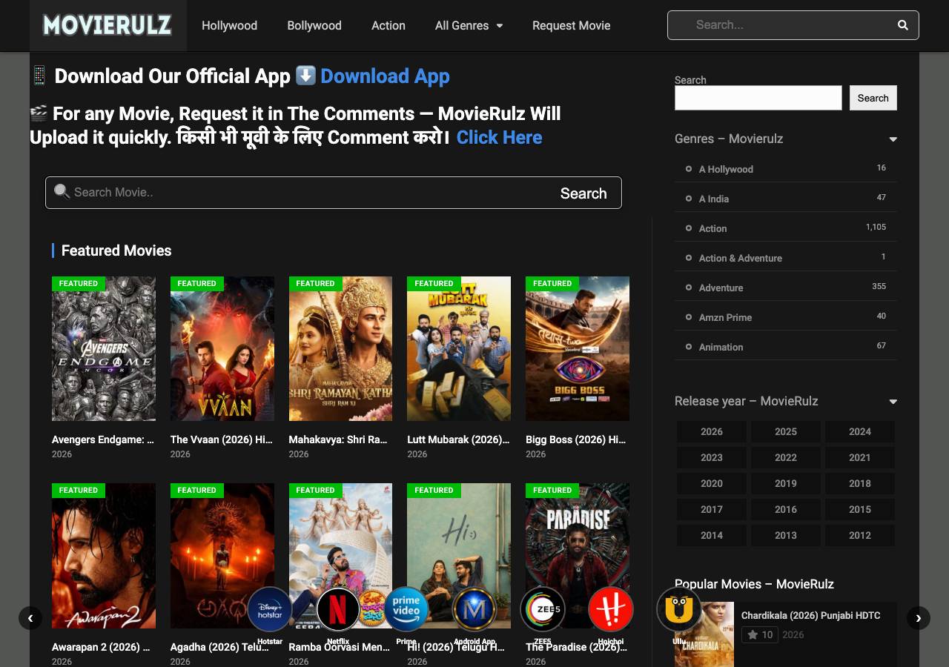Click the magnifier icon in the top search bar
The height and width of the screenshot is (667, 949).
pos(902,25)
